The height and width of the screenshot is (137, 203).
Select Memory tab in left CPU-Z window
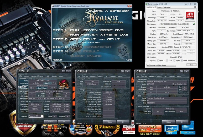click(41, 76)
